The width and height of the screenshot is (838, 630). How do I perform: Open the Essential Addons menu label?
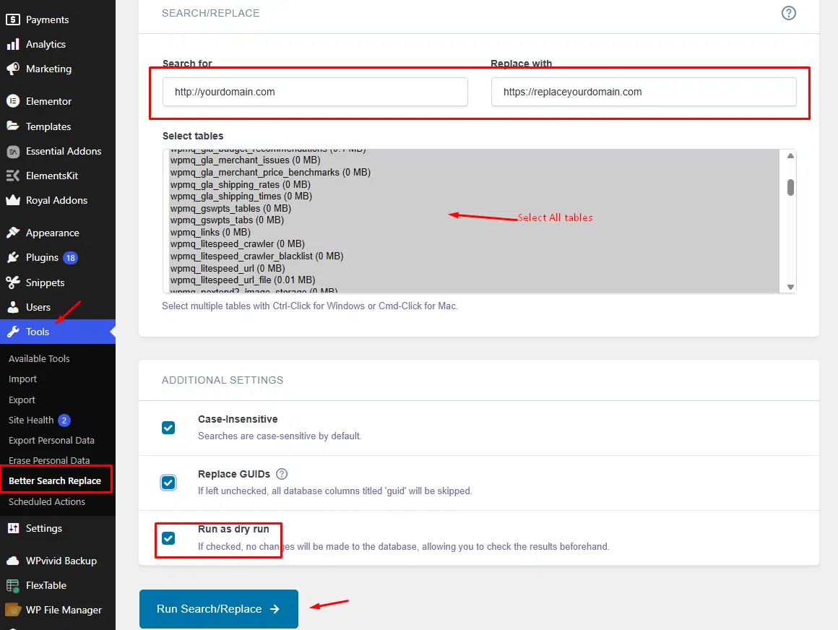coord(64,151)
